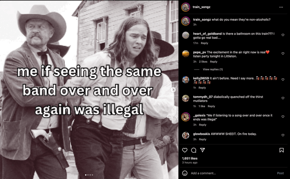The width and height of the screenshot is (290, 179).
Task: Open more options three-dot menu
Action: pos(281,7)
